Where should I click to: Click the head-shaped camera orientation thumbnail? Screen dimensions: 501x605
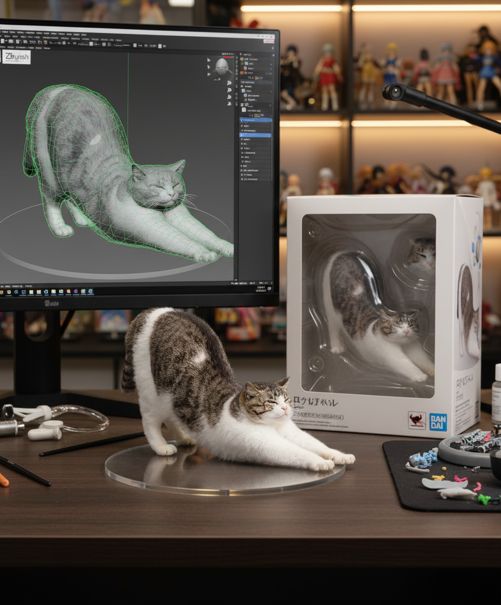221,66
